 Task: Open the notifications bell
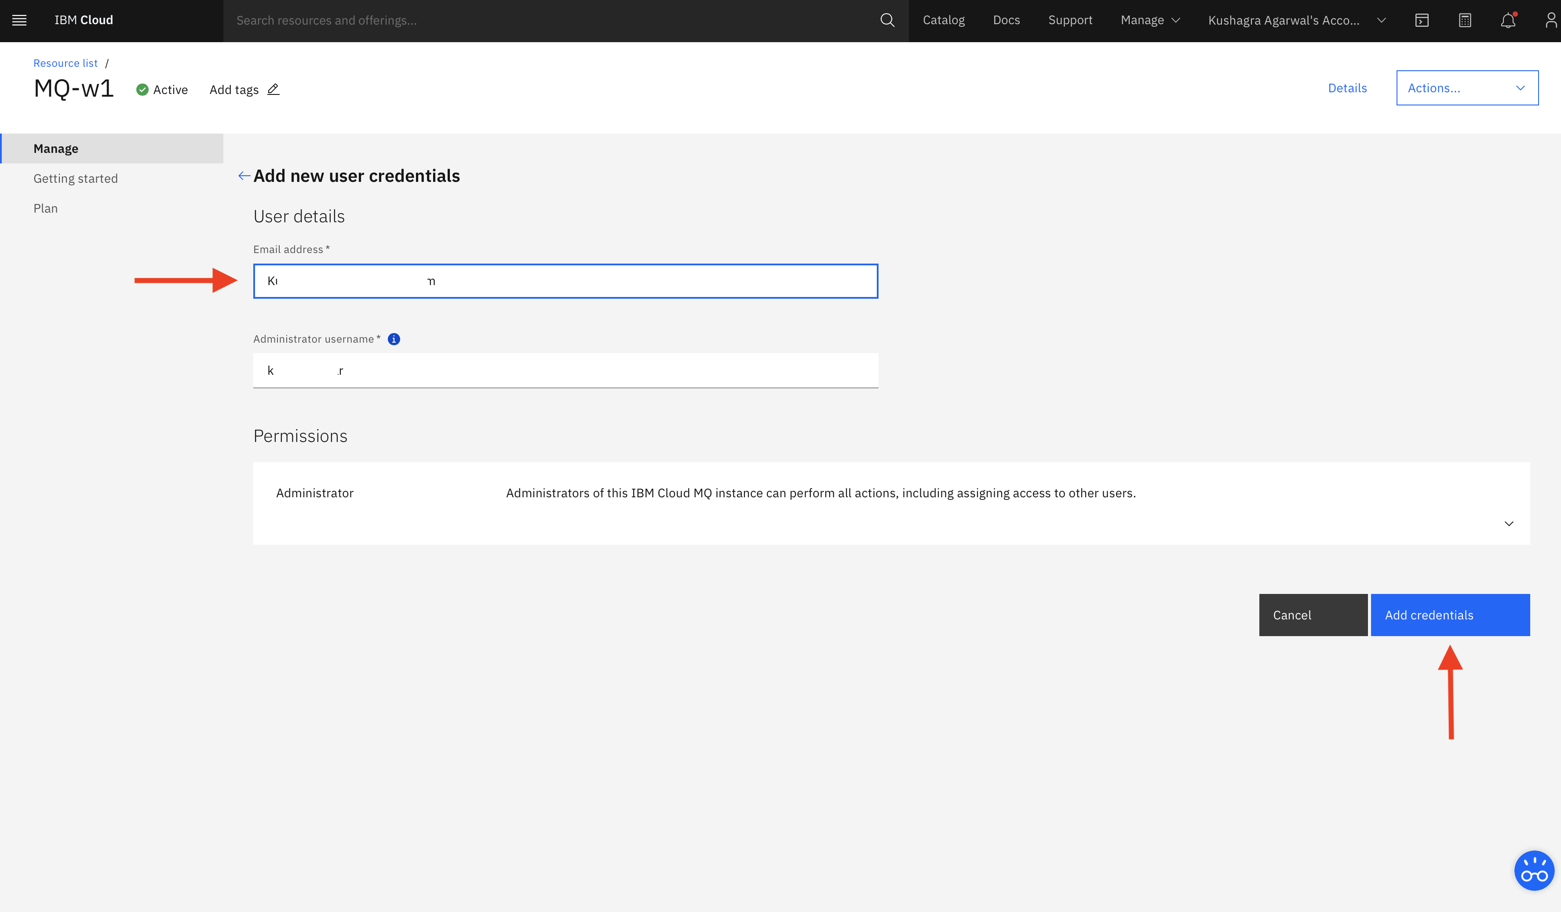(1508, 20)
